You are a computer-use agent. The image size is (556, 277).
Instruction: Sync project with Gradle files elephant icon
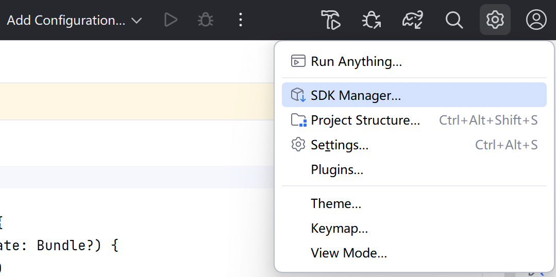[x=413, y=21]
